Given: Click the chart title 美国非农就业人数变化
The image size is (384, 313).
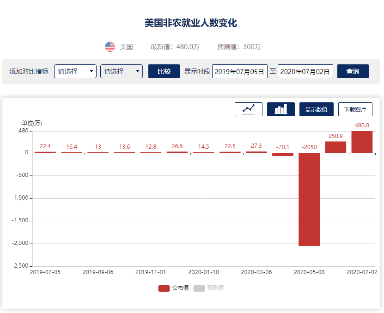Looking at the screenshot, I should (191, 23).
